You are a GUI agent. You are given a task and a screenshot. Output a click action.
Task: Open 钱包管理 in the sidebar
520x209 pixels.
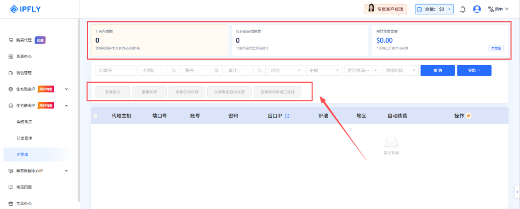coord(24,72)
